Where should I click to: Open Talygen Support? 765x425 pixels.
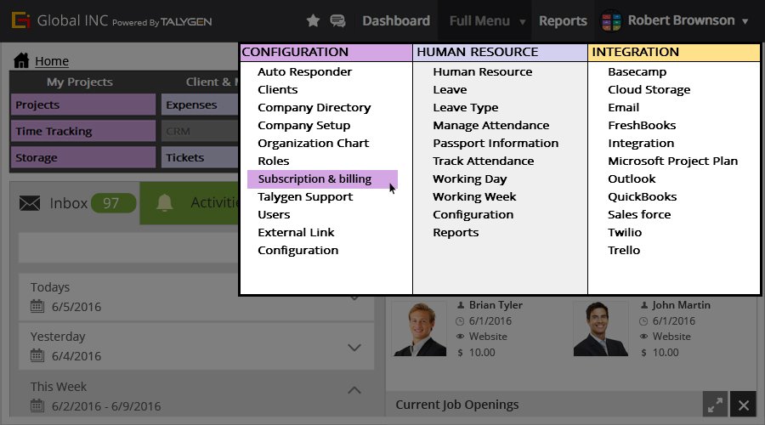tap(305, 196)
